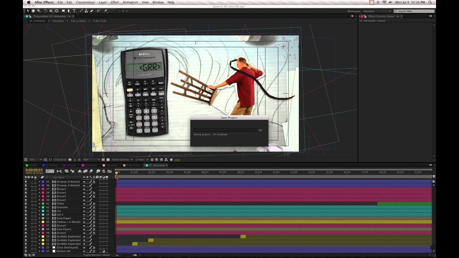The height and width of the screenshot is (258, 459).
Task: Open resolution dropdown showing Half
Action: click(x=91, y=159)
